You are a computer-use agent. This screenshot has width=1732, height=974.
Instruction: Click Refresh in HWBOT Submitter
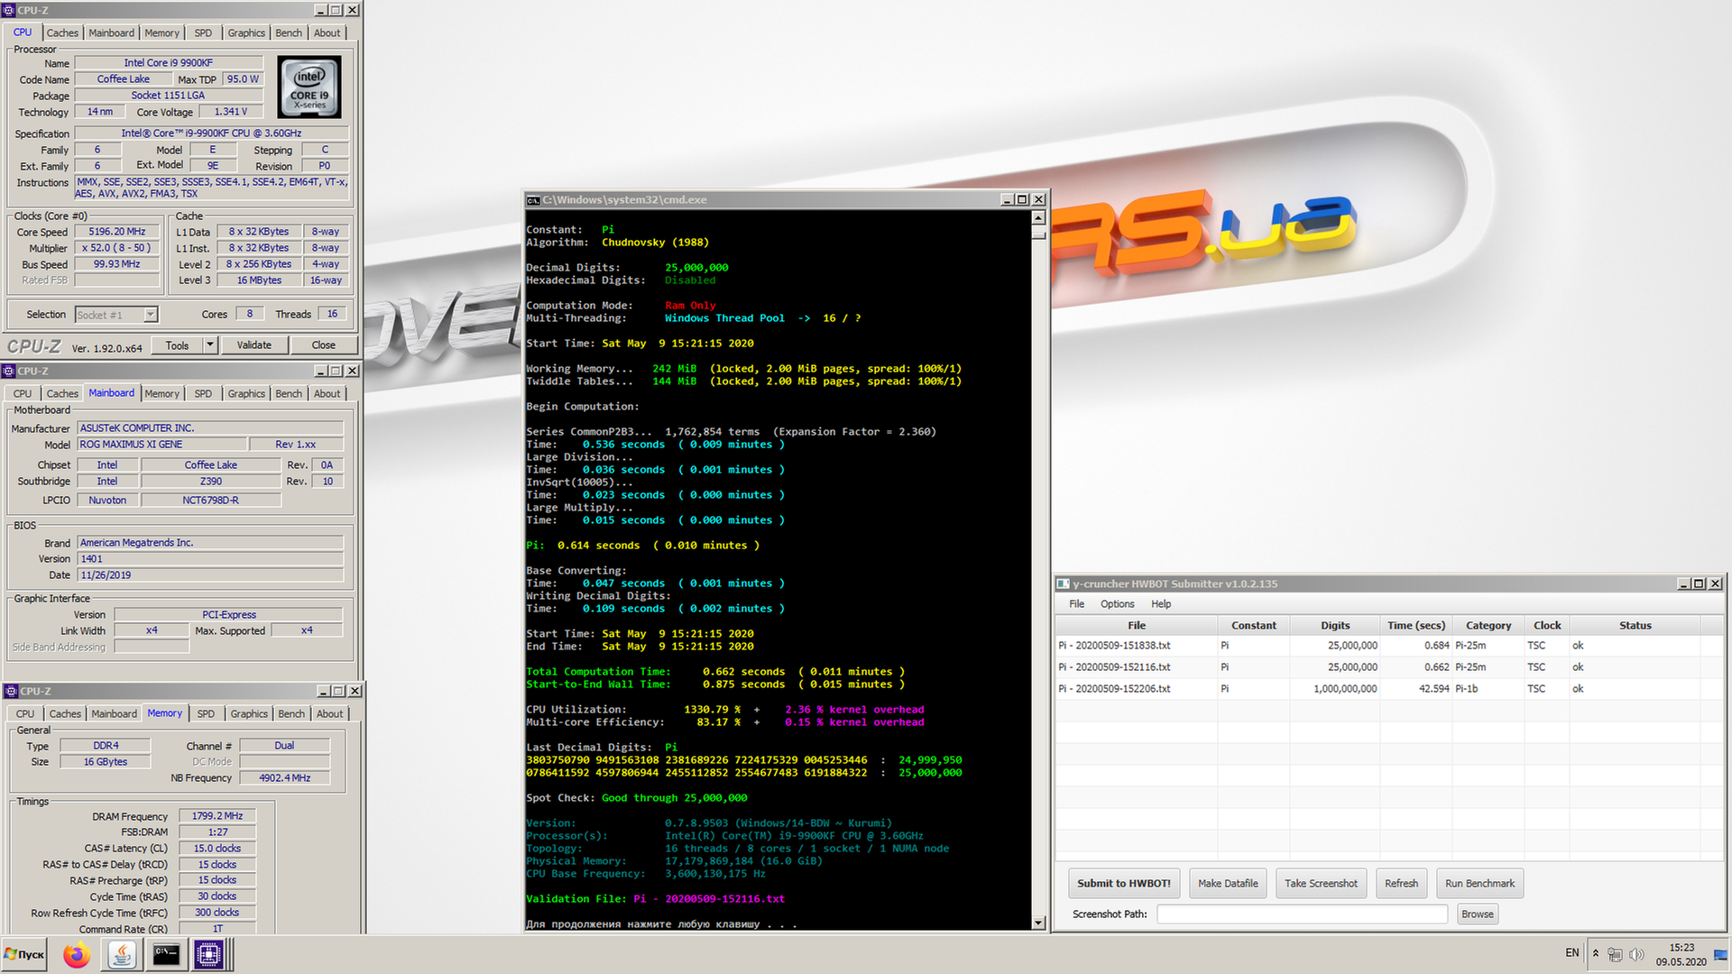(x=1401, y=883)
